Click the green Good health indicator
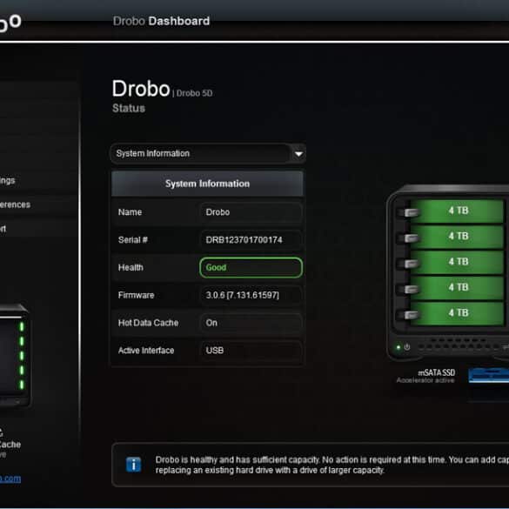Screen dimensions: 509x509 click(251, 267)
